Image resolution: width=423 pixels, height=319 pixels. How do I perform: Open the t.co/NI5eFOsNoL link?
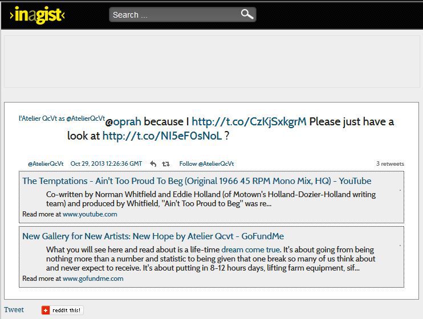(x=162, y=136)
